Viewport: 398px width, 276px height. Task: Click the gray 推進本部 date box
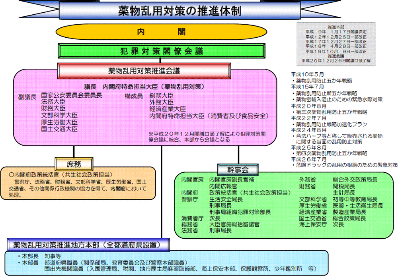(336, 44)
